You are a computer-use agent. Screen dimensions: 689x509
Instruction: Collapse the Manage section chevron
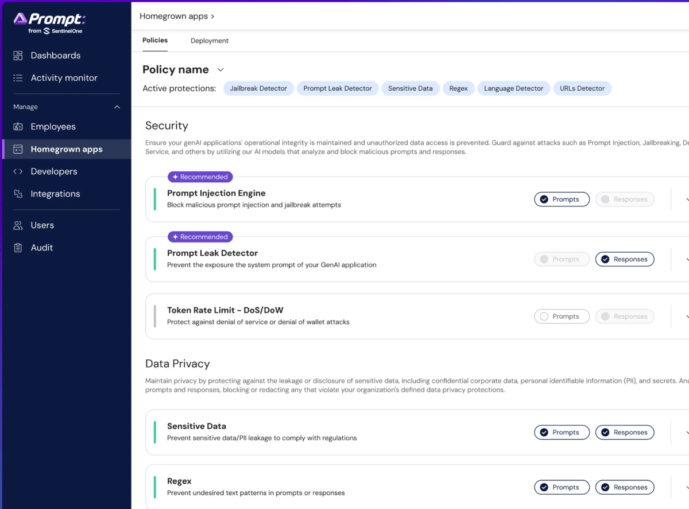pyautogui.click(x=117, y=107)
